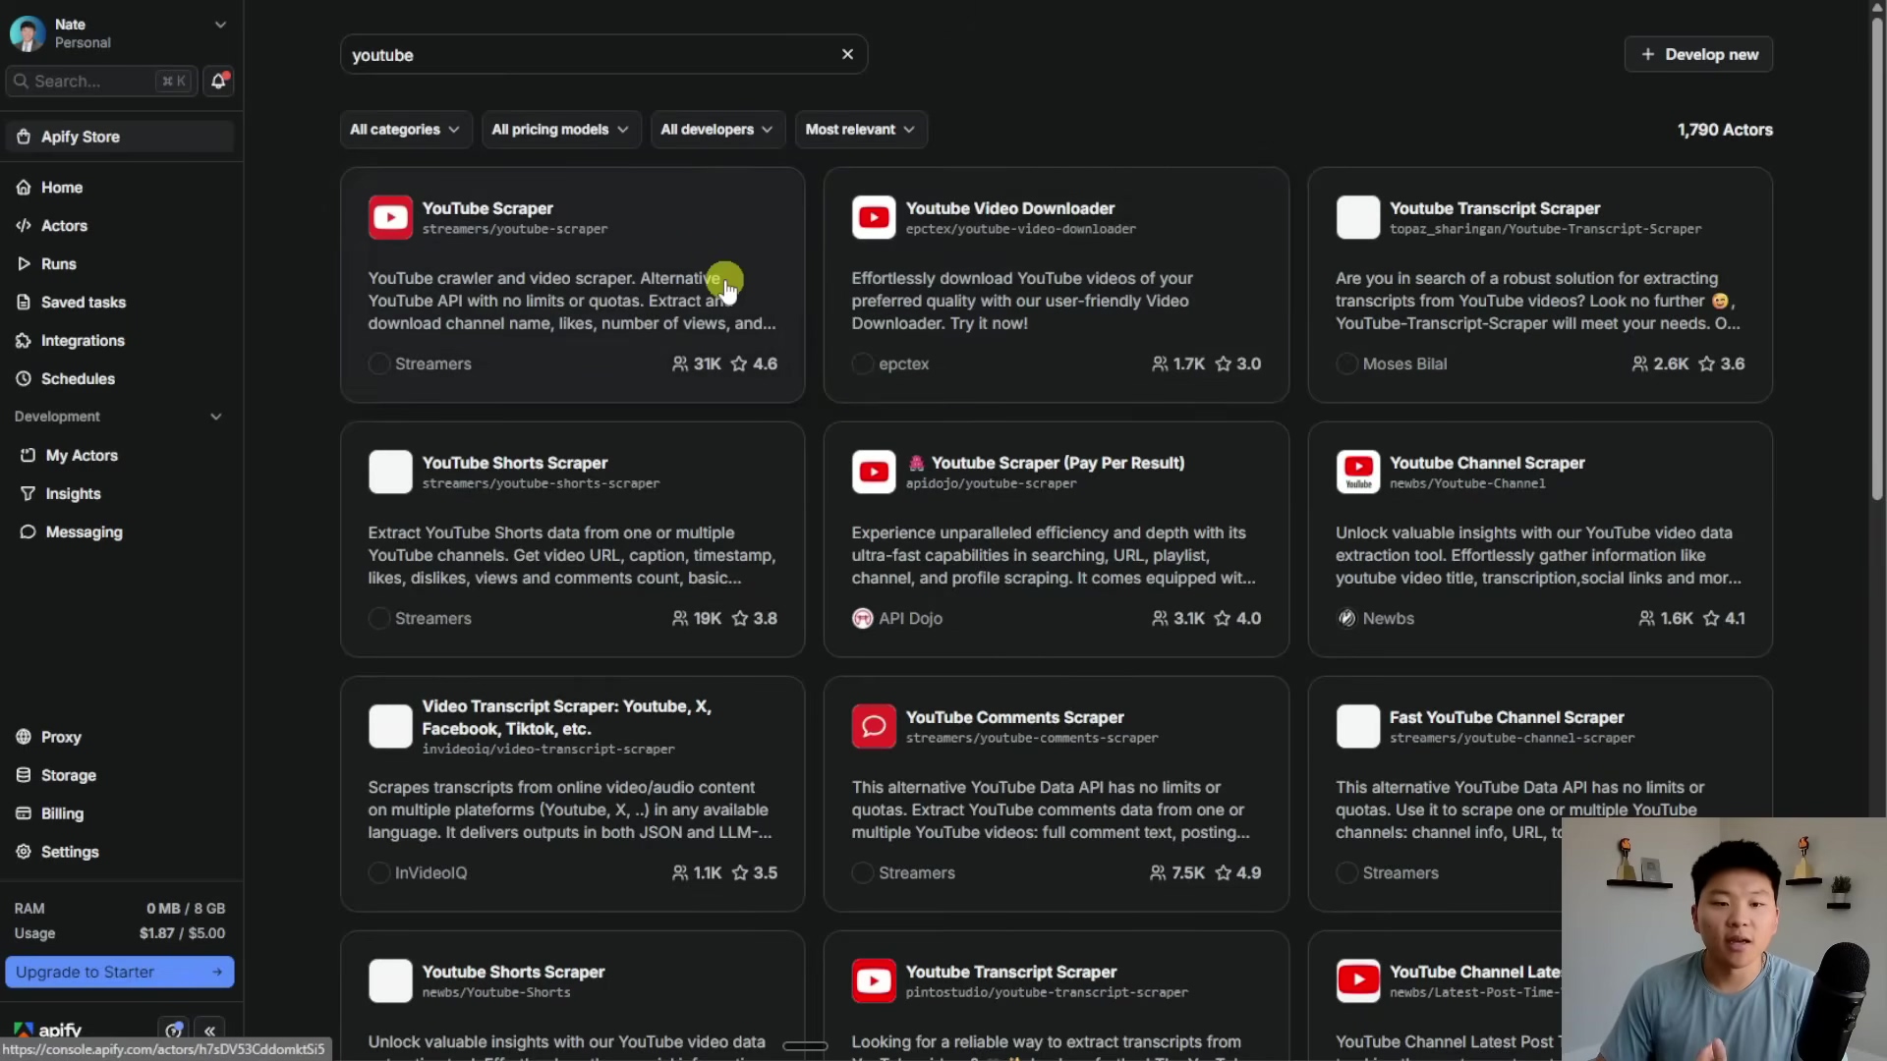
Task: Open the notifications bell icon
Action: [x=218, y=82]
